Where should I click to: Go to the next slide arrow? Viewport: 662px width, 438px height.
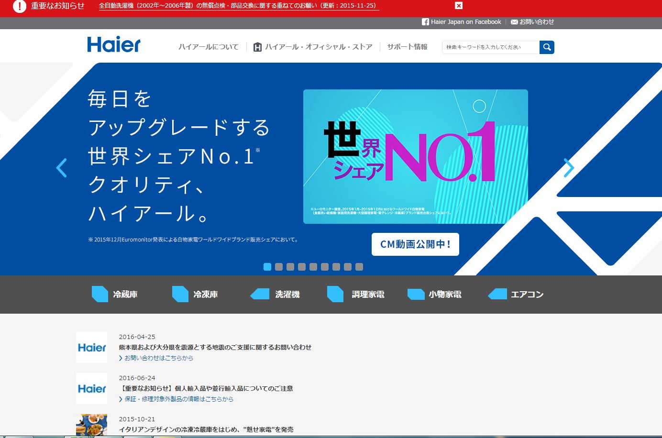(x=569, y=168)
